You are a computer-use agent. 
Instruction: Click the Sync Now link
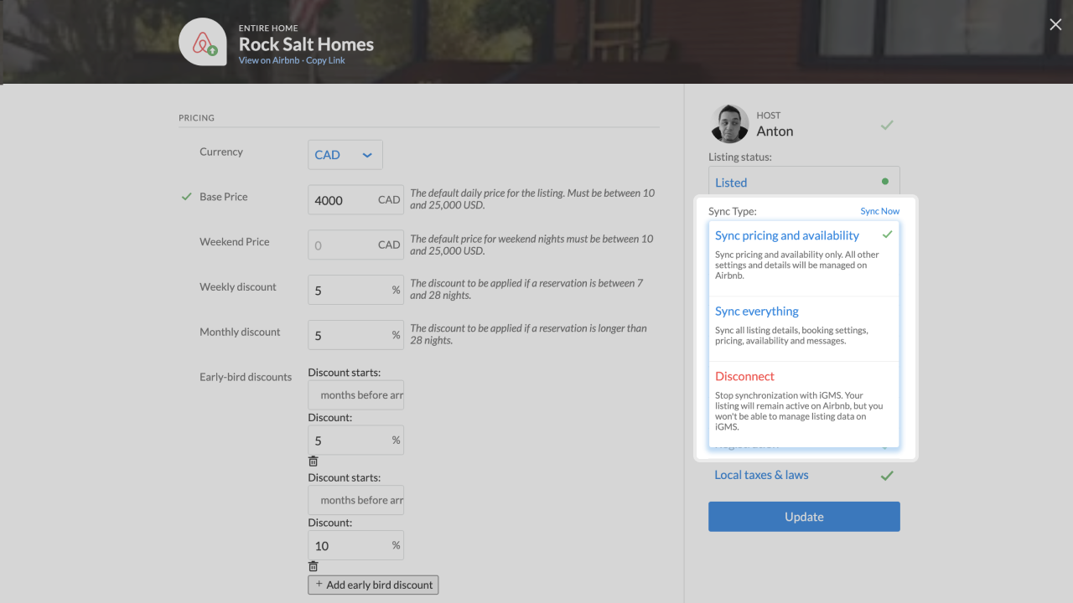pyautogui.click(x=880, y=211)
